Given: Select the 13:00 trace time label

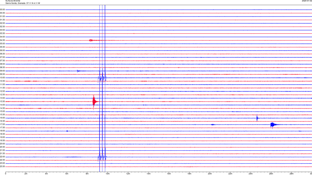Looking at the screenshot, I should pos(2,98).
